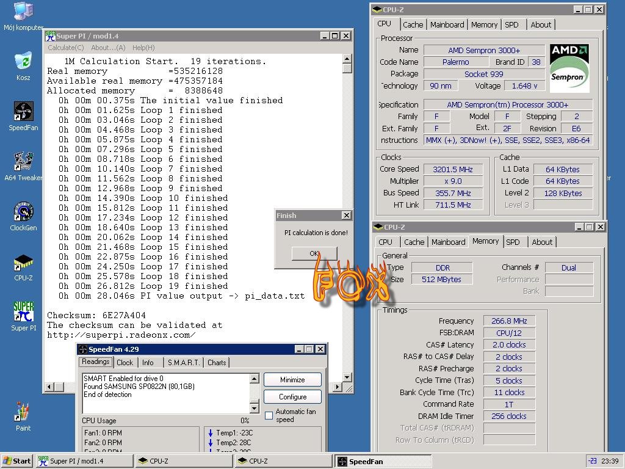Click Temp1 down-arrow indicator in SpeedFan
This screenshot has width=625, height=469.
211,433
